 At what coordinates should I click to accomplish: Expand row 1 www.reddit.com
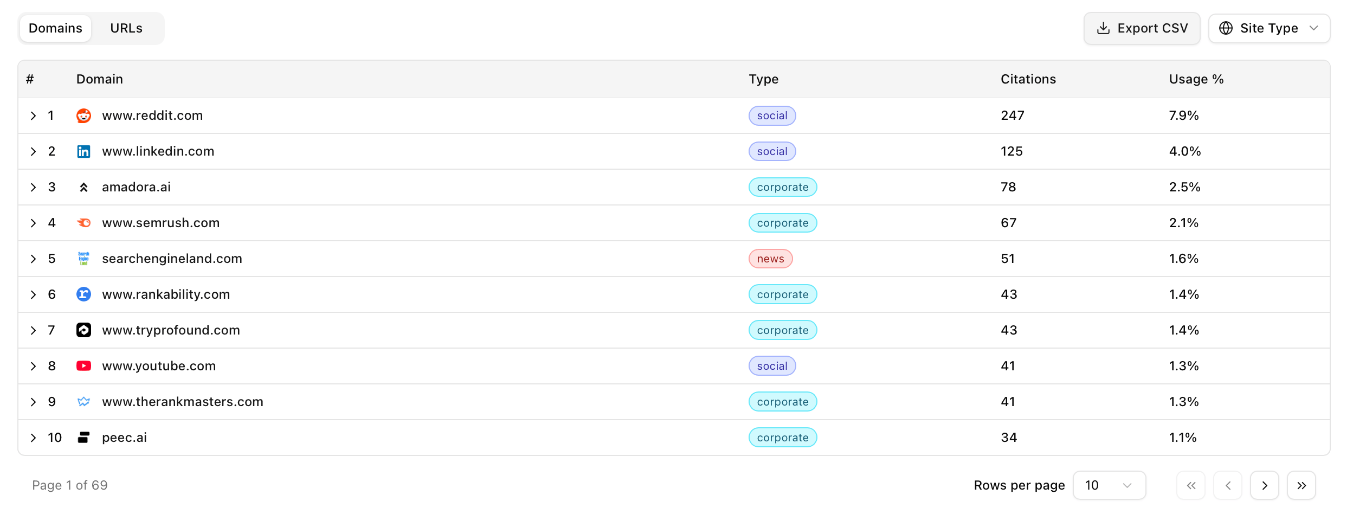click(33, 115)
